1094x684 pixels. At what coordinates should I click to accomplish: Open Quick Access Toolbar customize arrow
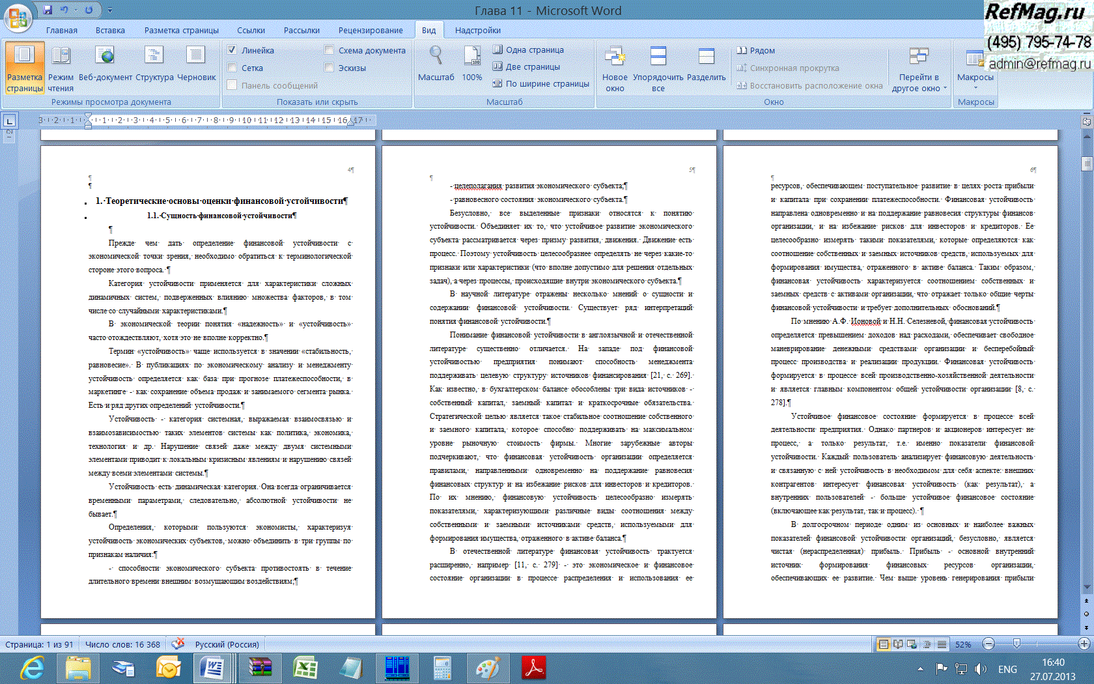110,10
